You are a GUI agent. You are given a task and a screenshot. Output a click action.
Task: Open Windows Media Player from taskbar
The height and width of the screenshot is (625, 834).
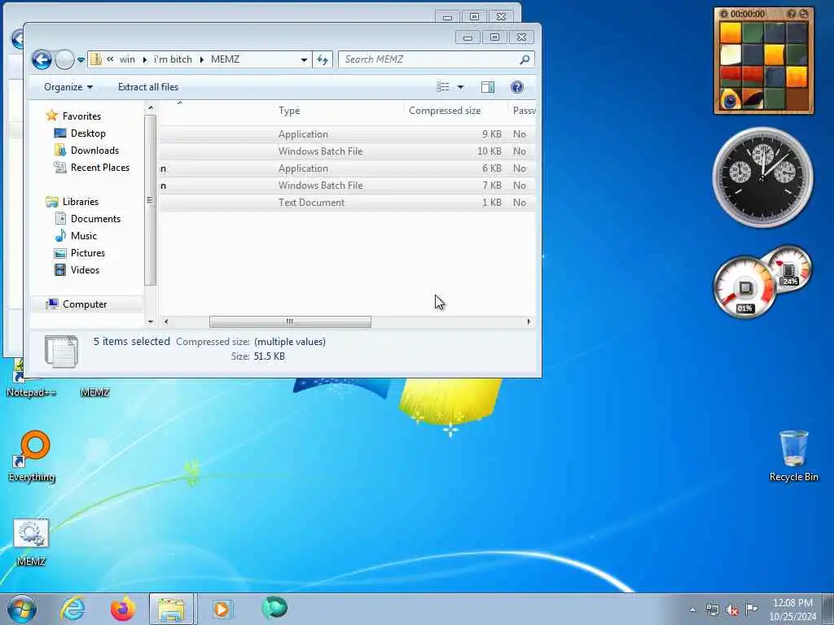pyautogui.click(x=222, y=609)
